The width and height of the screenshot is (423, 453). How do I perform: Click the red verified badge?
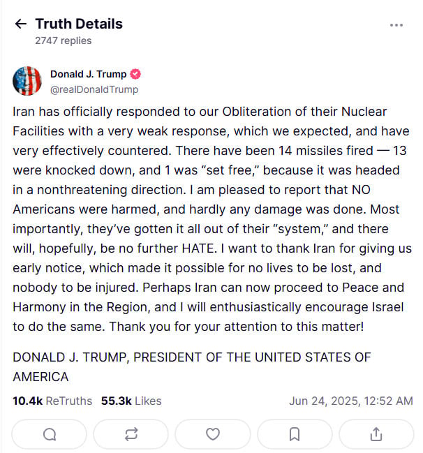[x=137, y=75]
